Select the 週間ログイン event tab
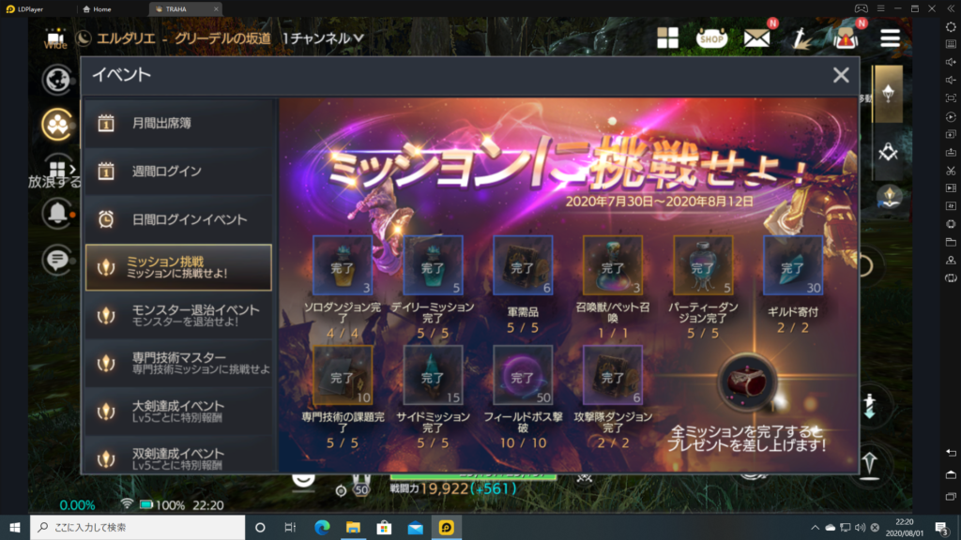961x540 pixels. (178, 172)
